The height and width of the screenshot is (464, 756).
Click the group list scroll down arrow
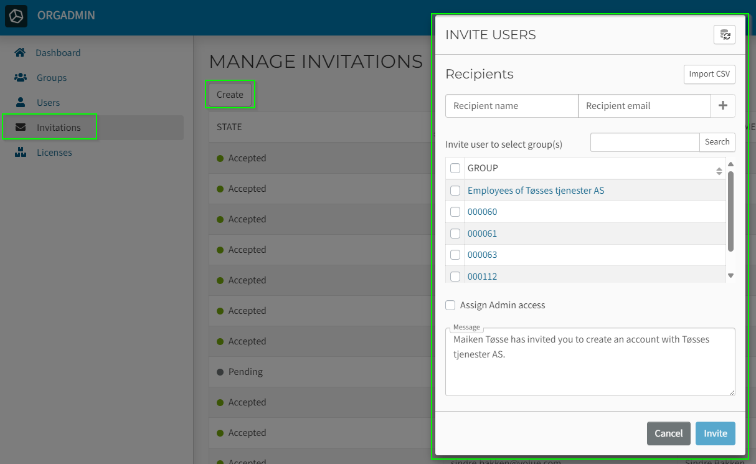[x=731, y=275]
